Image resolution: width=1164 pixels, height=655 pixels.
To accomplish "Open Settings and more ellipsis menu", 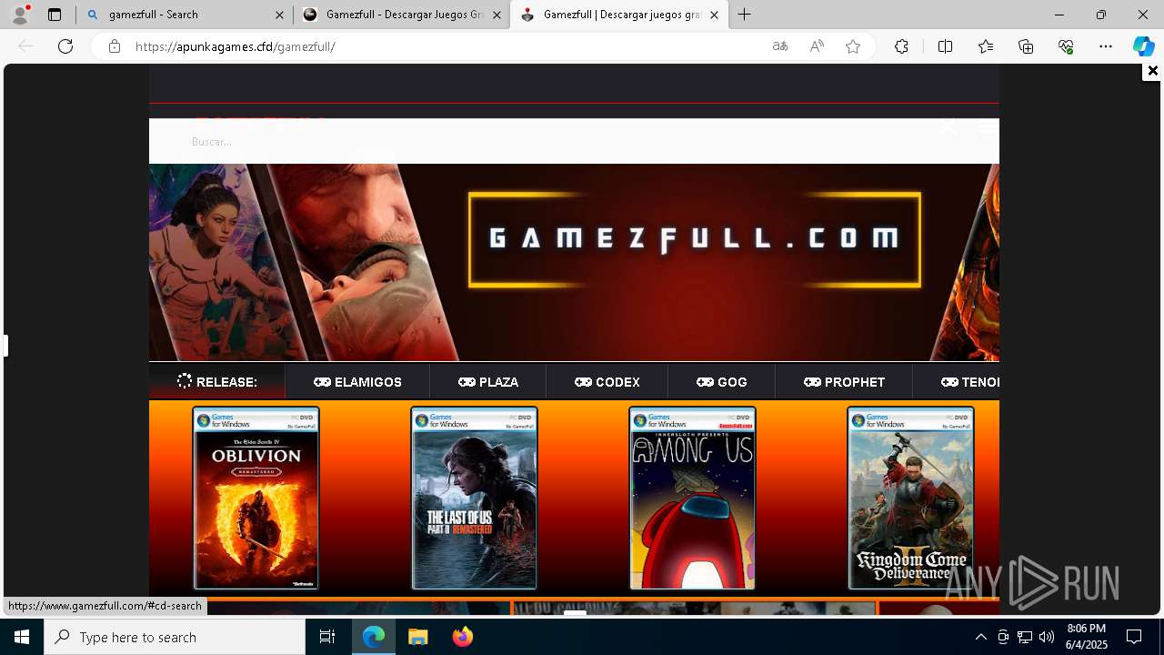I will (x=1106, y=46).
